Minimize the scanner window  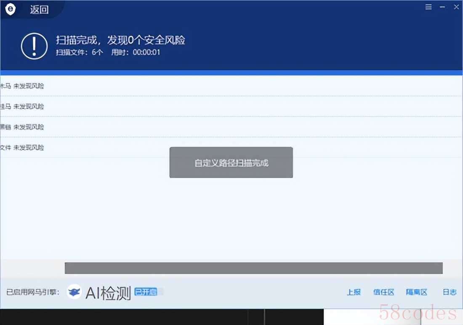coord(442,7)
